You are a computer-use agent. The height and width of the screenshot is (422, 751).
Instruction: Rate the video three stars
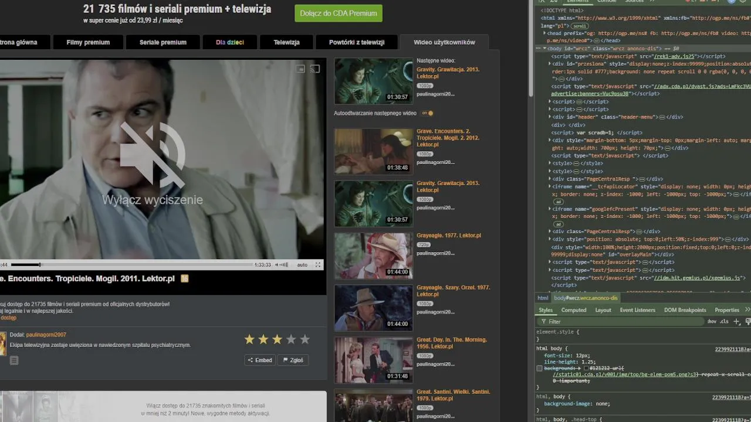pyautogui.click(x=277, y=339)
